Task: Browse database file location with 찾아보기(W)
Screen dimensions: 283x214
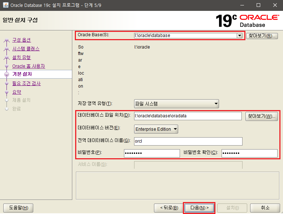Action: (x=262, y=116)
